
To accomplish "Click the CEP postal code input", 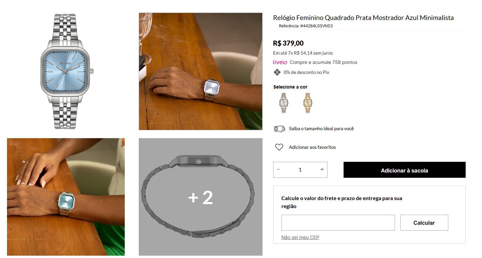I will [x=338, y=223].
